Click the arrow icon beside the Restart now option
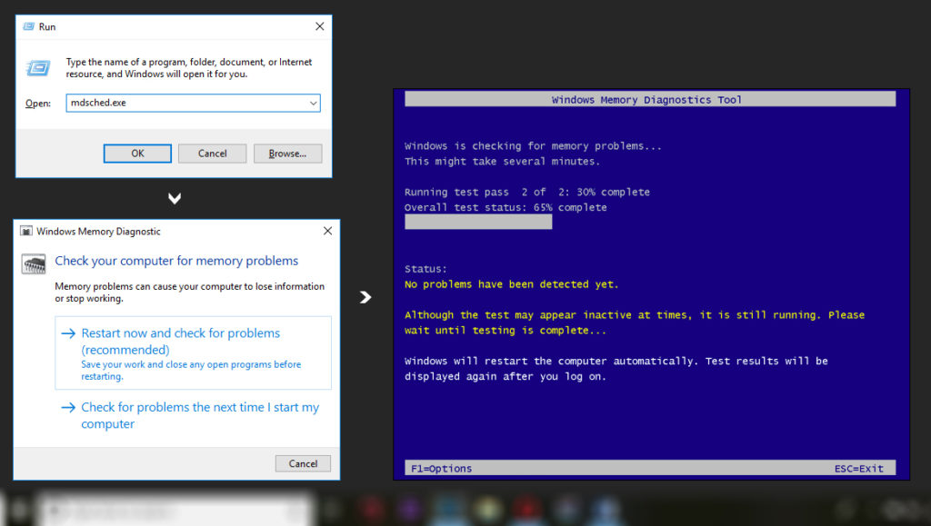This screenshot has width=931, height=526. [68, 333]
